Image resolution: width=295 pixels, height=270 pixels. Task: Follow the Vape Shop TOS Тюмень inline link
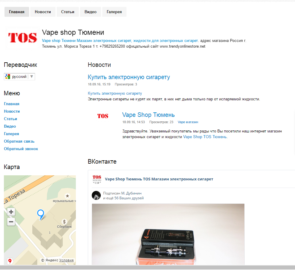205,137
